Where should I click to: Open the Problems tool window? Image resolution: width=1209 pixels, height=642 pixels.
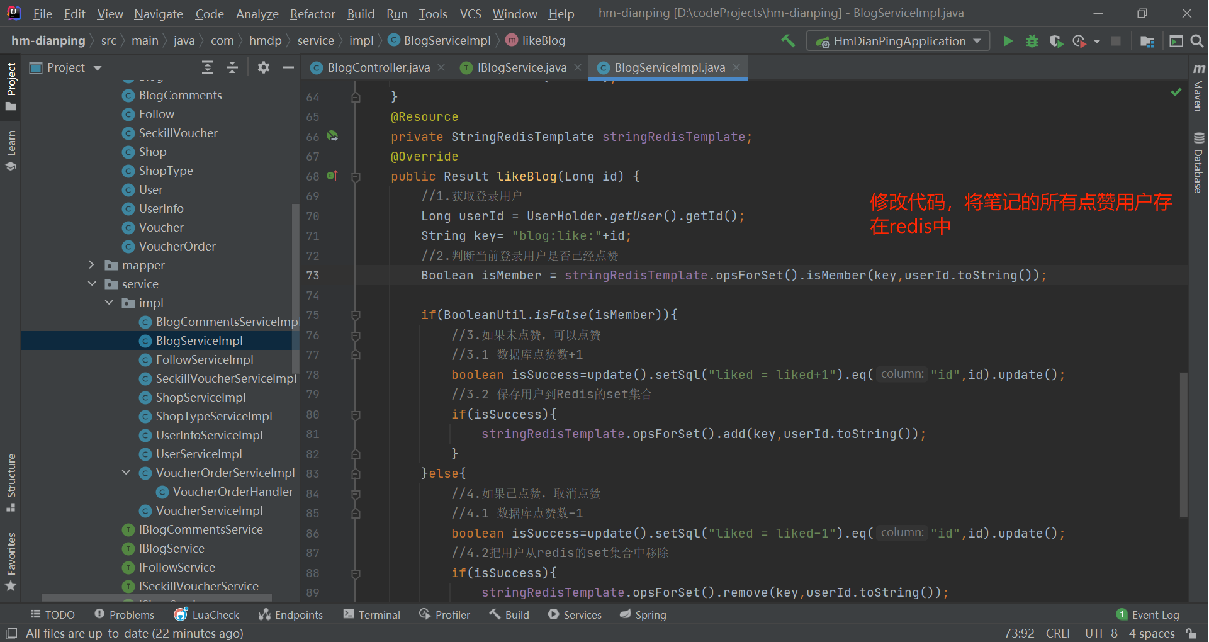pos(124,614)
